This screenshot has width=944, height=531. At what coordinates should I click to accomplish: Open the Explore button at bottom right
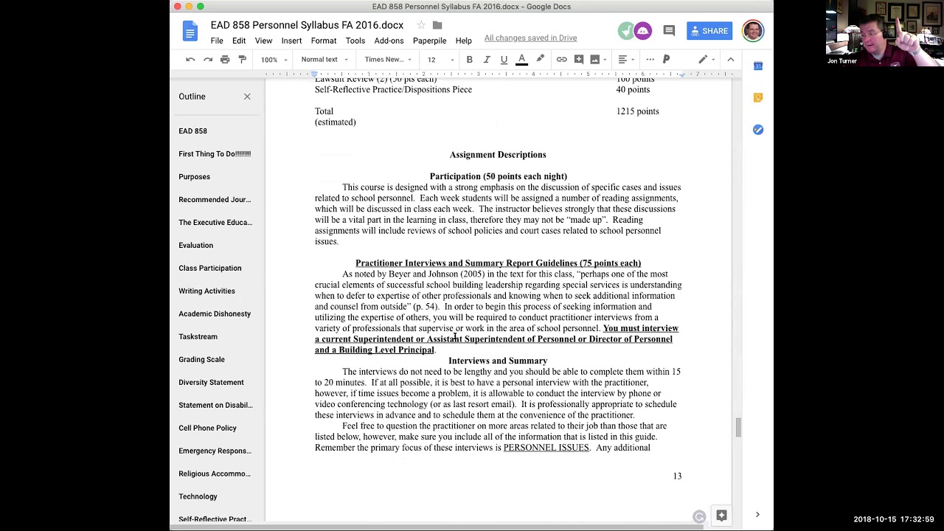click(x=721, y=516)
